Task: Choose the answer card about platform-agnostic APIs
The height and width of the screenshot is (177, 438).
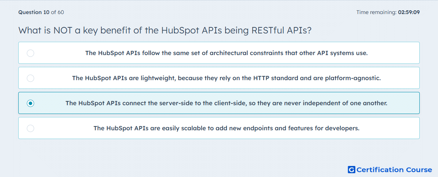Action: pos(219,78)
